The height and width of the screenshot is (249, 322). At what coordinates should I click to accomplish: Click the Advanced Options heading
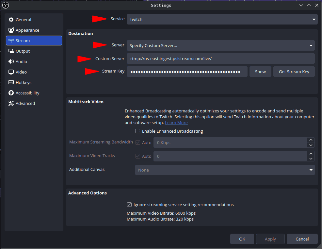(x=88, y=193)
